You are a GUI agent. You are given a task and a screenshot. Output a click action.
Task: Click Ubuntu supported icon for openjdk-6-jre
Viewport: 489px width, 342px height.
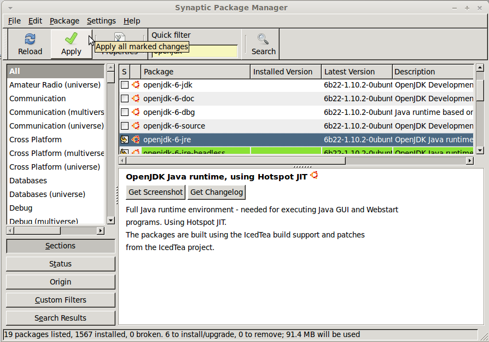135,140
